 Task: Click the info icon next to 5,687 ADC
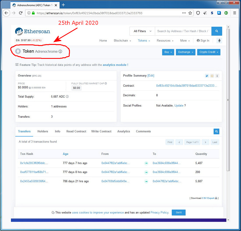pos(67,97)
